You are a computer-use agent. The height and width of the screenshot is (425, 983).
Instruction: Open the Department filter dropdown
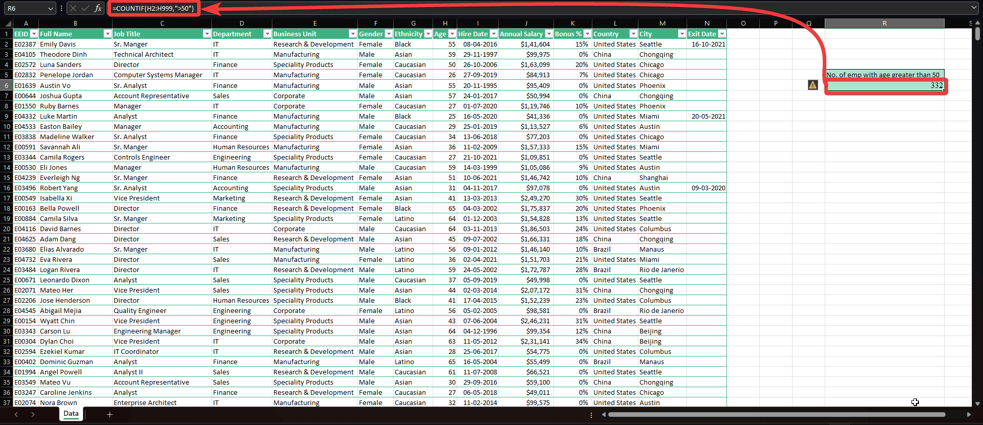tap(267, 34)
